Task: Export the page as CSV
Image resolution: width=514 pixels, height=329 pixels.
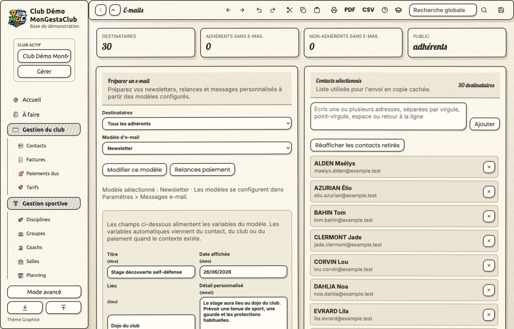Action: click(368, 10)
